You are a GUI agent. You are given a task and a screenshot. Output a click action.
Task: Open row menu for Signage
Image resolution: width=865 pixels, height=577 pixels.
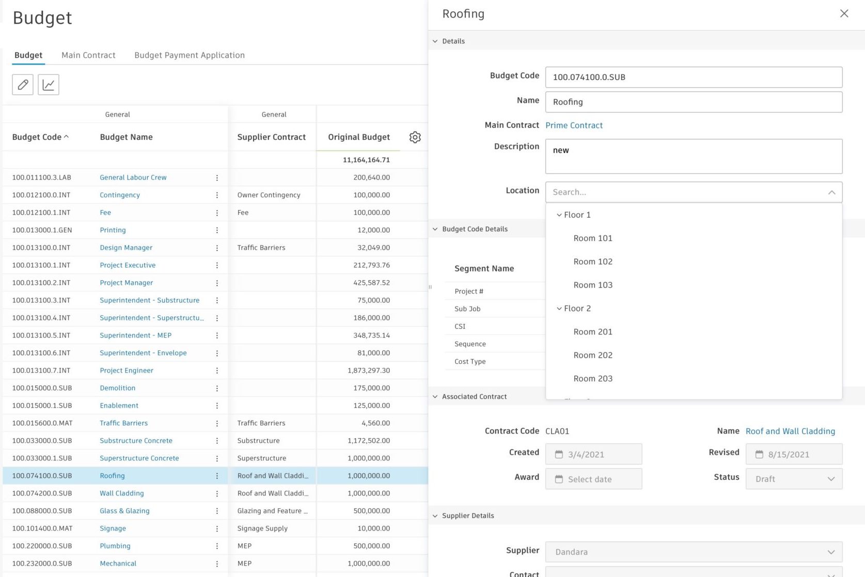217,528
